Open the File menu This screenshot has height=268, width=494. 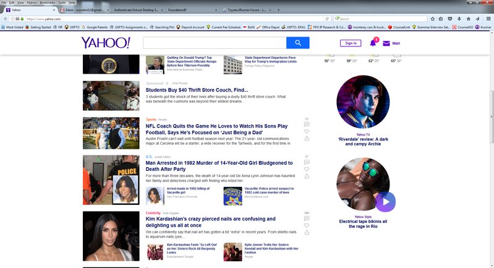(4, 2)
